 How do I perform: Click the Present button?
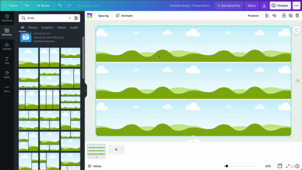click(x=280, y=6)
